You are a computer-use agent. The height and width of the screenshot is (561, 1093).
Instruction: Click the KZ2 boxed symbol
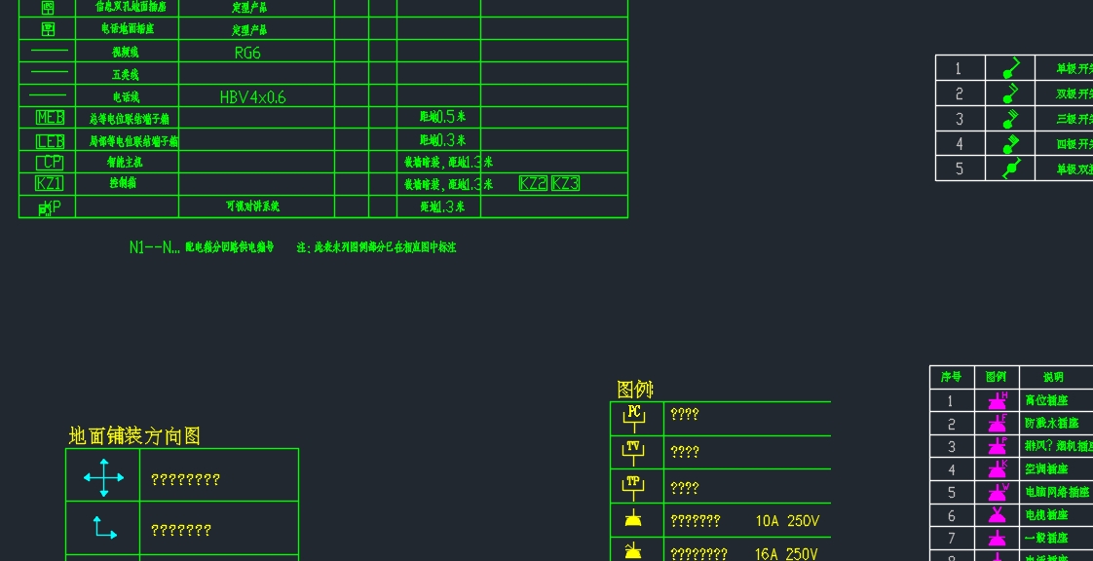pos(533,183)
